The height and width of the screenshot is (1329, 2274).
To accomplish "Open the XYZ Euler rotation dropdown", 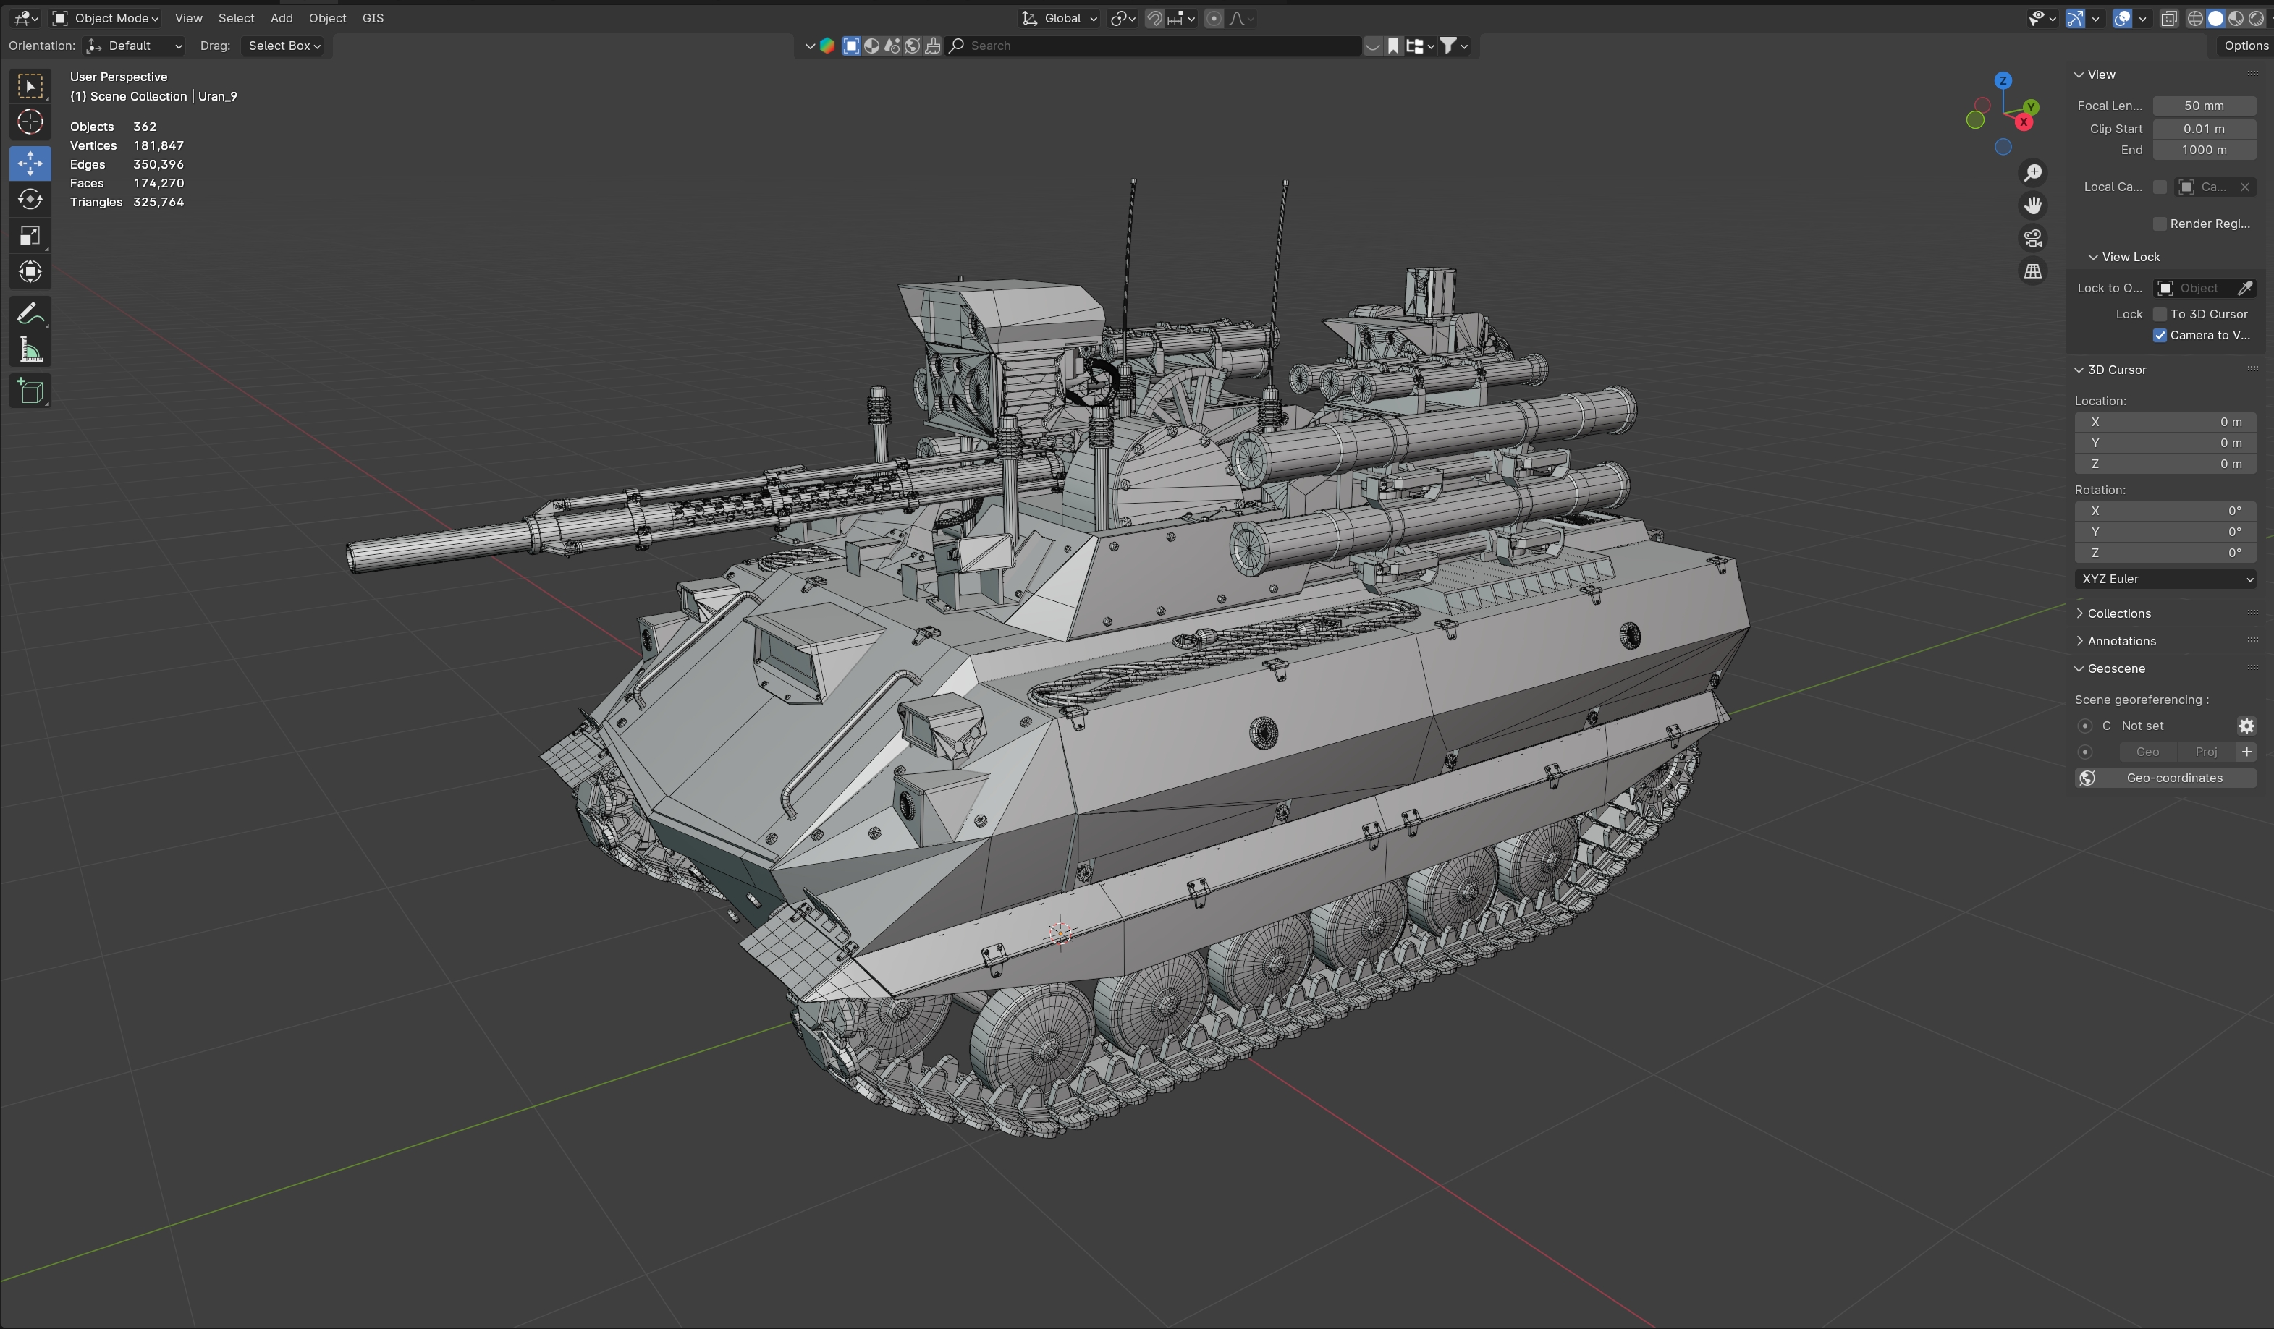I will point(2165,579).
